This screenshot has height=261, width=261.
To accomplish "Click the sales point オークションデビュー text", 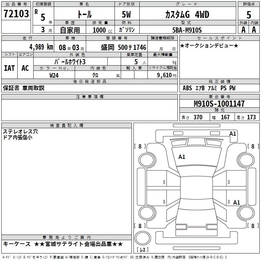I will click(x=209, y=46).
